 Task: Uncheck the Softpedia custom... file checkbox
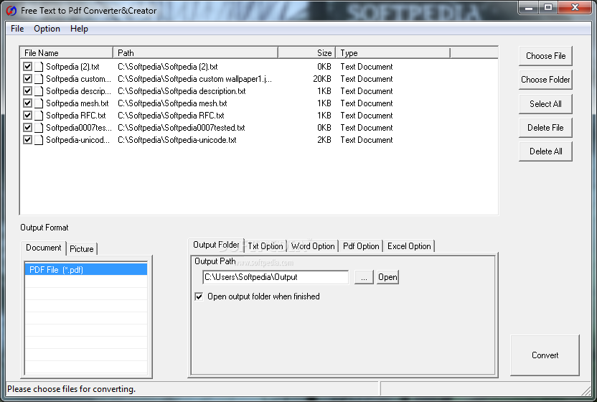[x=27, y=79]
